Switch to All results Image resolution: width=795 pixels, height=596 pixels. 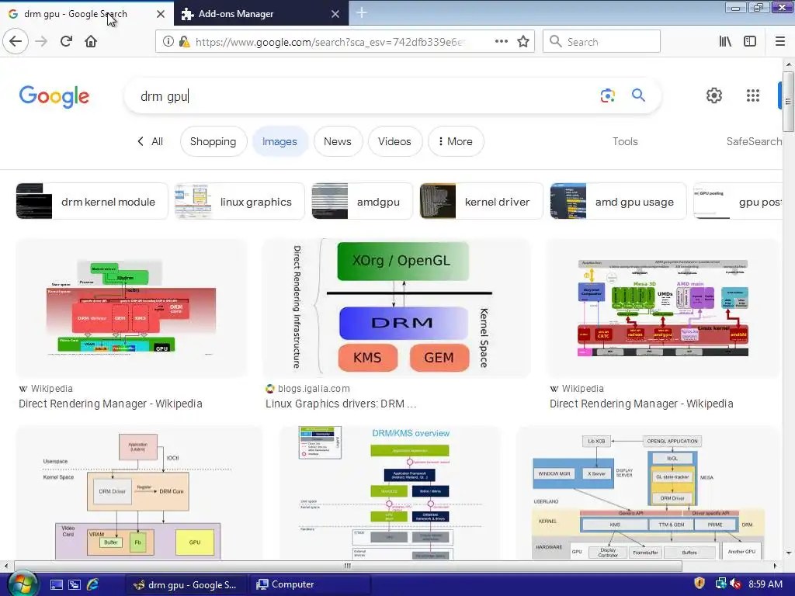(151, 141)
